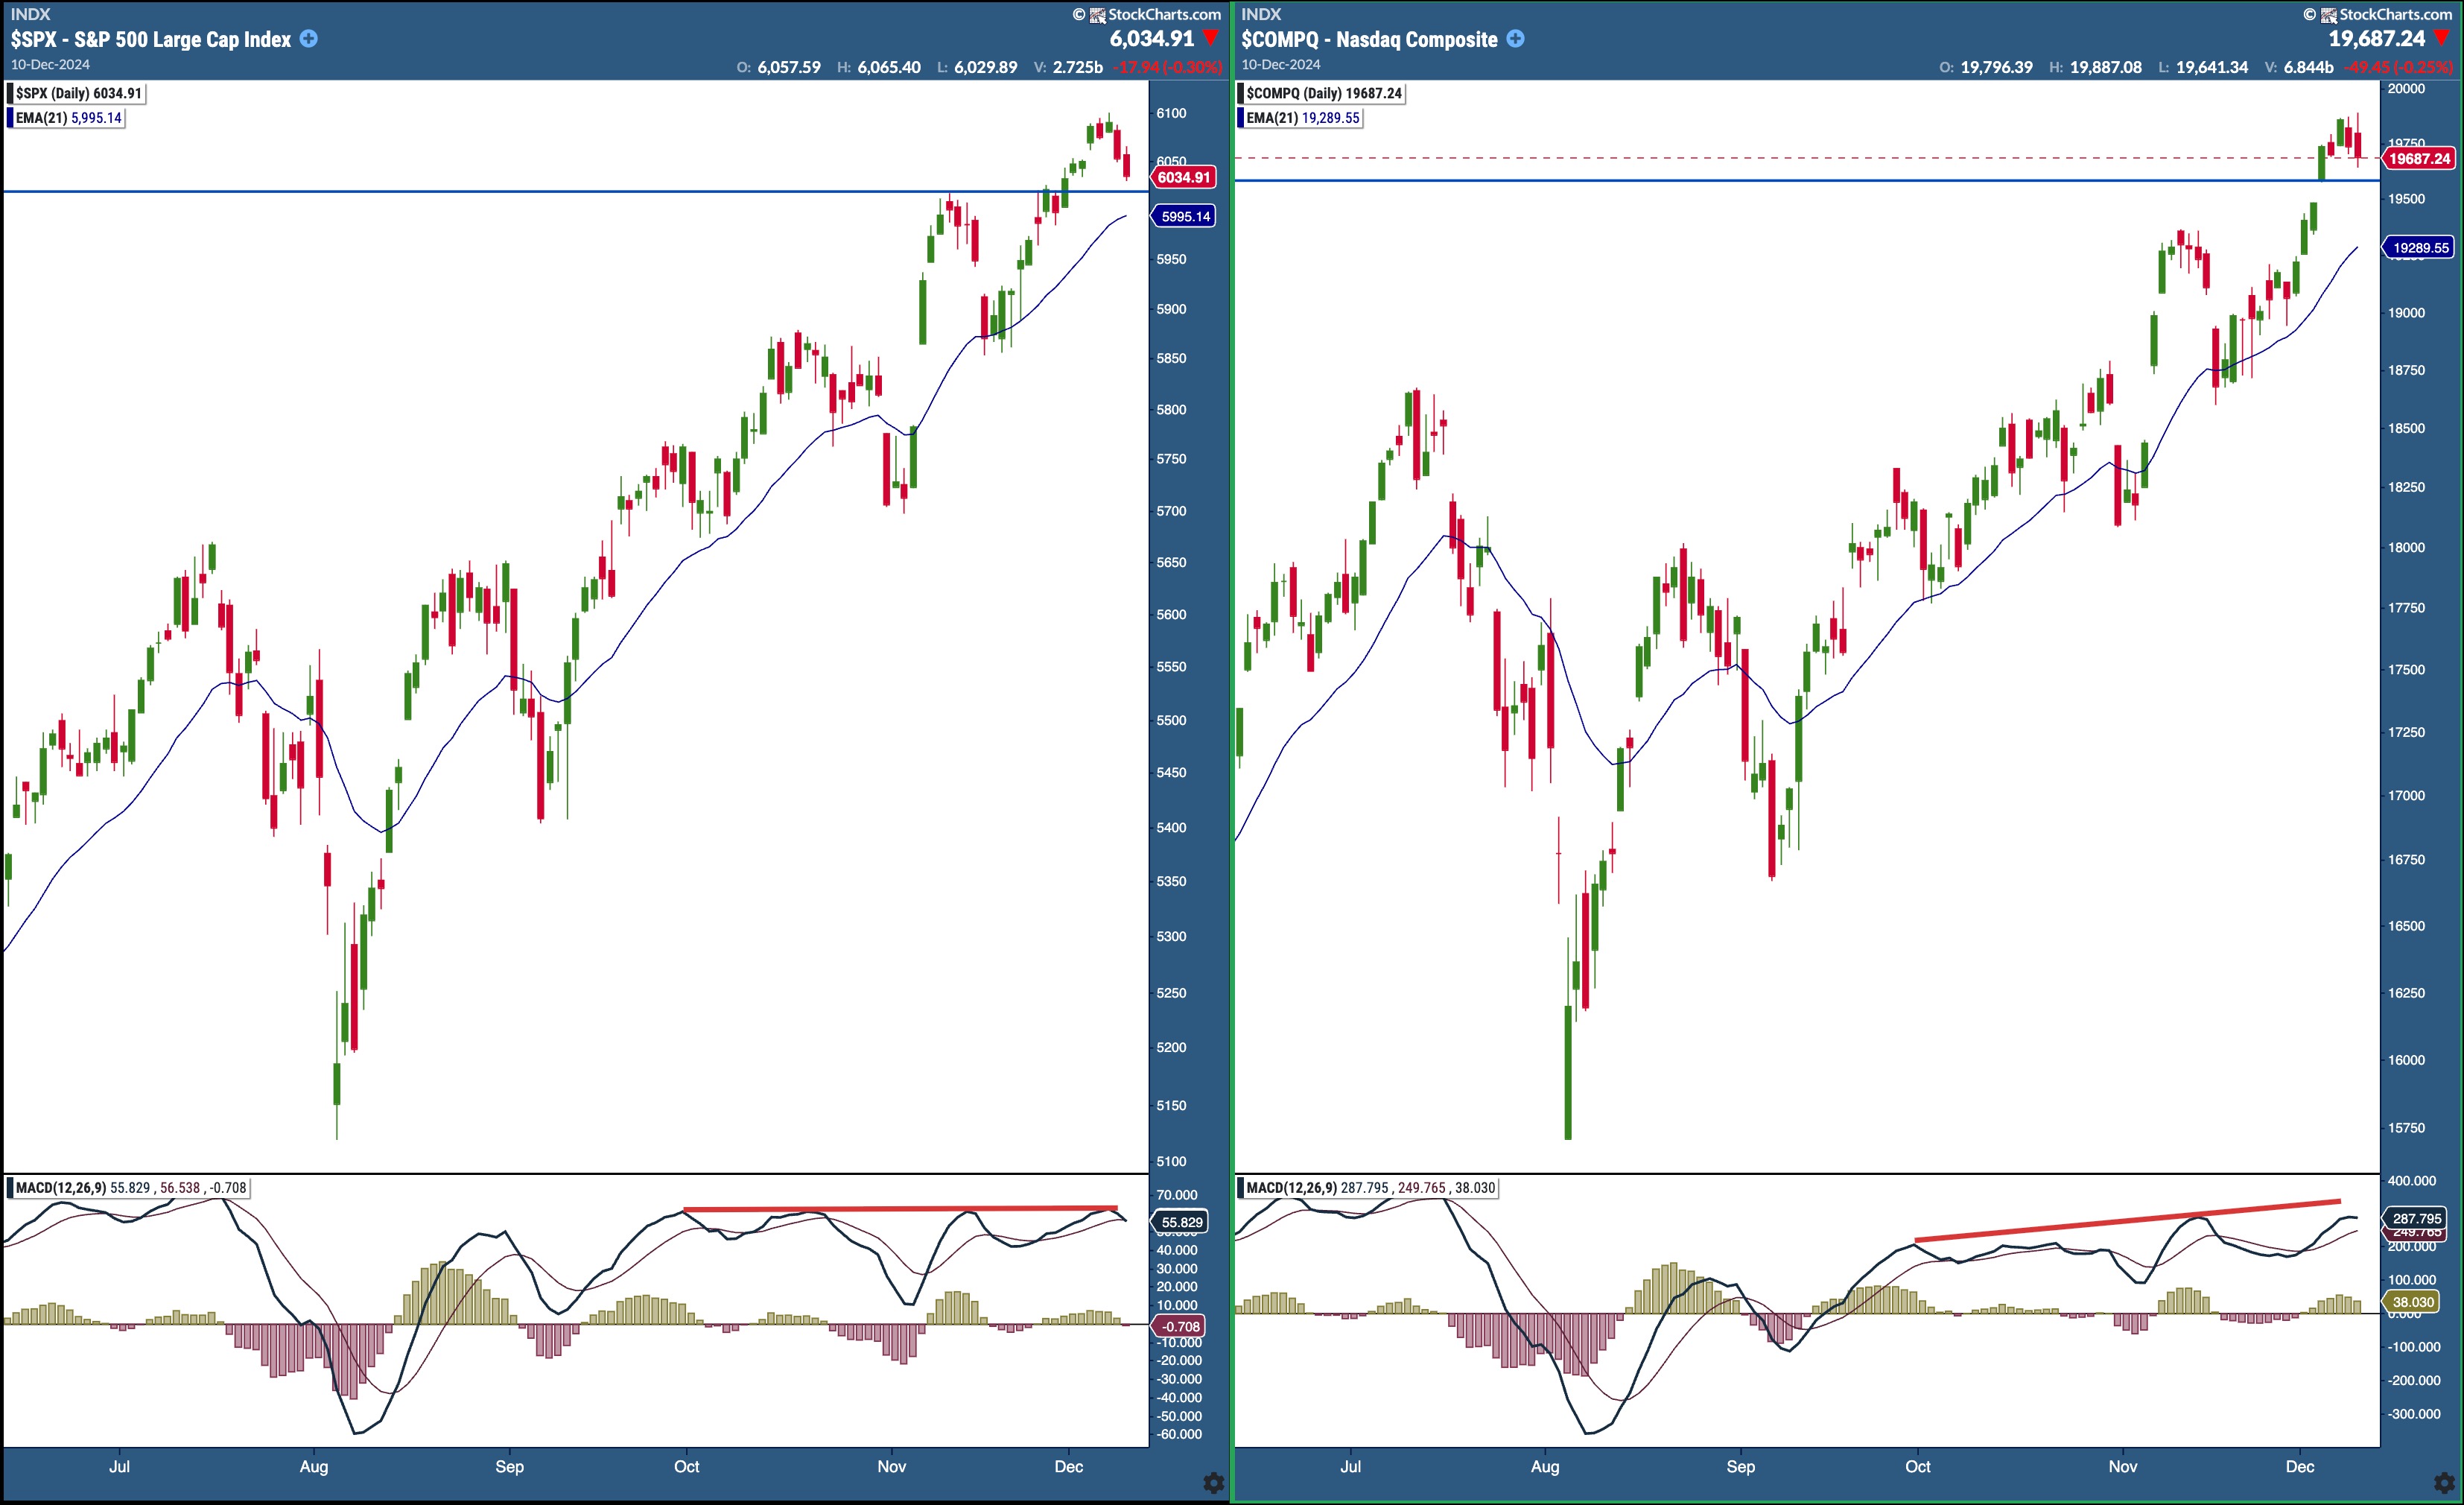The image size is (2464, 1505).
Task: Click the red down arrow next to 6,034.91
Action: click(x=1211, y=38)
